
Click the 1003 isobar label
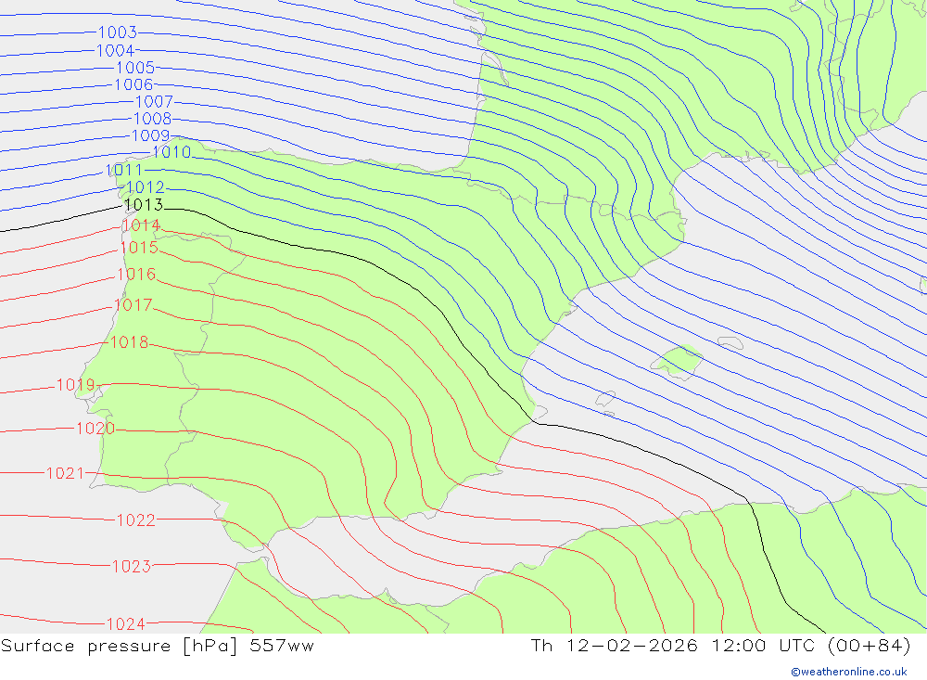coord(118,32)
